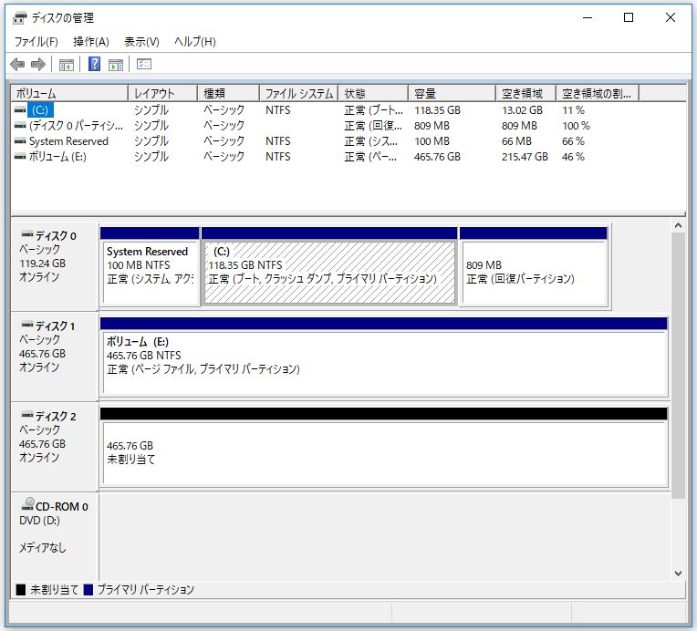Click the show/hide action pane icon

click(116, 65)
